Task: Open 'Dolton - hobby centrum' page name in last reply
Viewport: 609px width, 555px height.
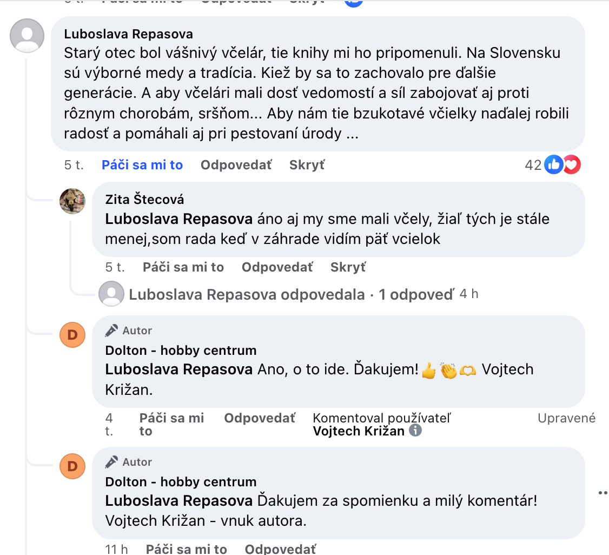Action: 181,481
